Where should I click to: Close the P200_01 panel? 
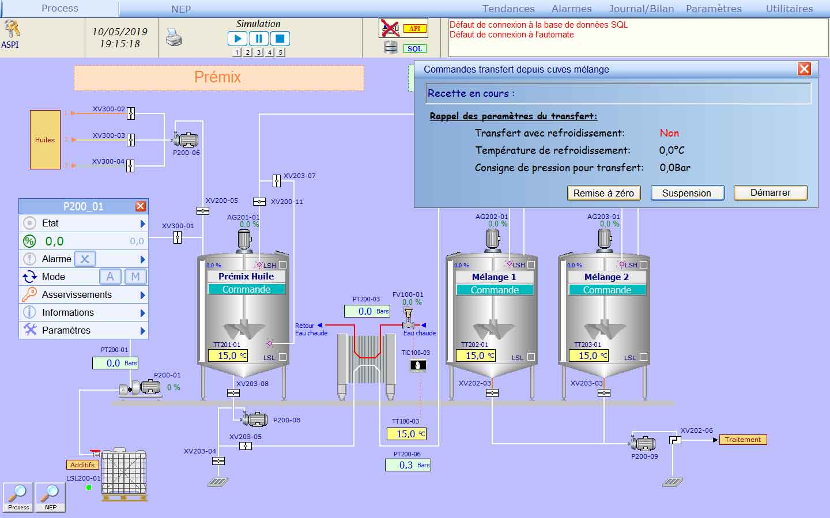pos(141,206)
